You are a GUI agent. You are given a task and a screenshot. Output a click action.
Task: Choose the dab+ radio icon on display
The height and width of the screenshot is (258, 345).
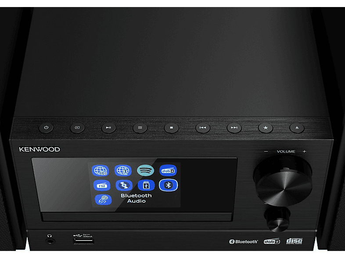point(168,170)
